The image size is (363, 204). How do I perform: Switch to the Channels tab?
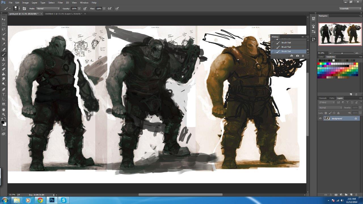click(322, 98)
